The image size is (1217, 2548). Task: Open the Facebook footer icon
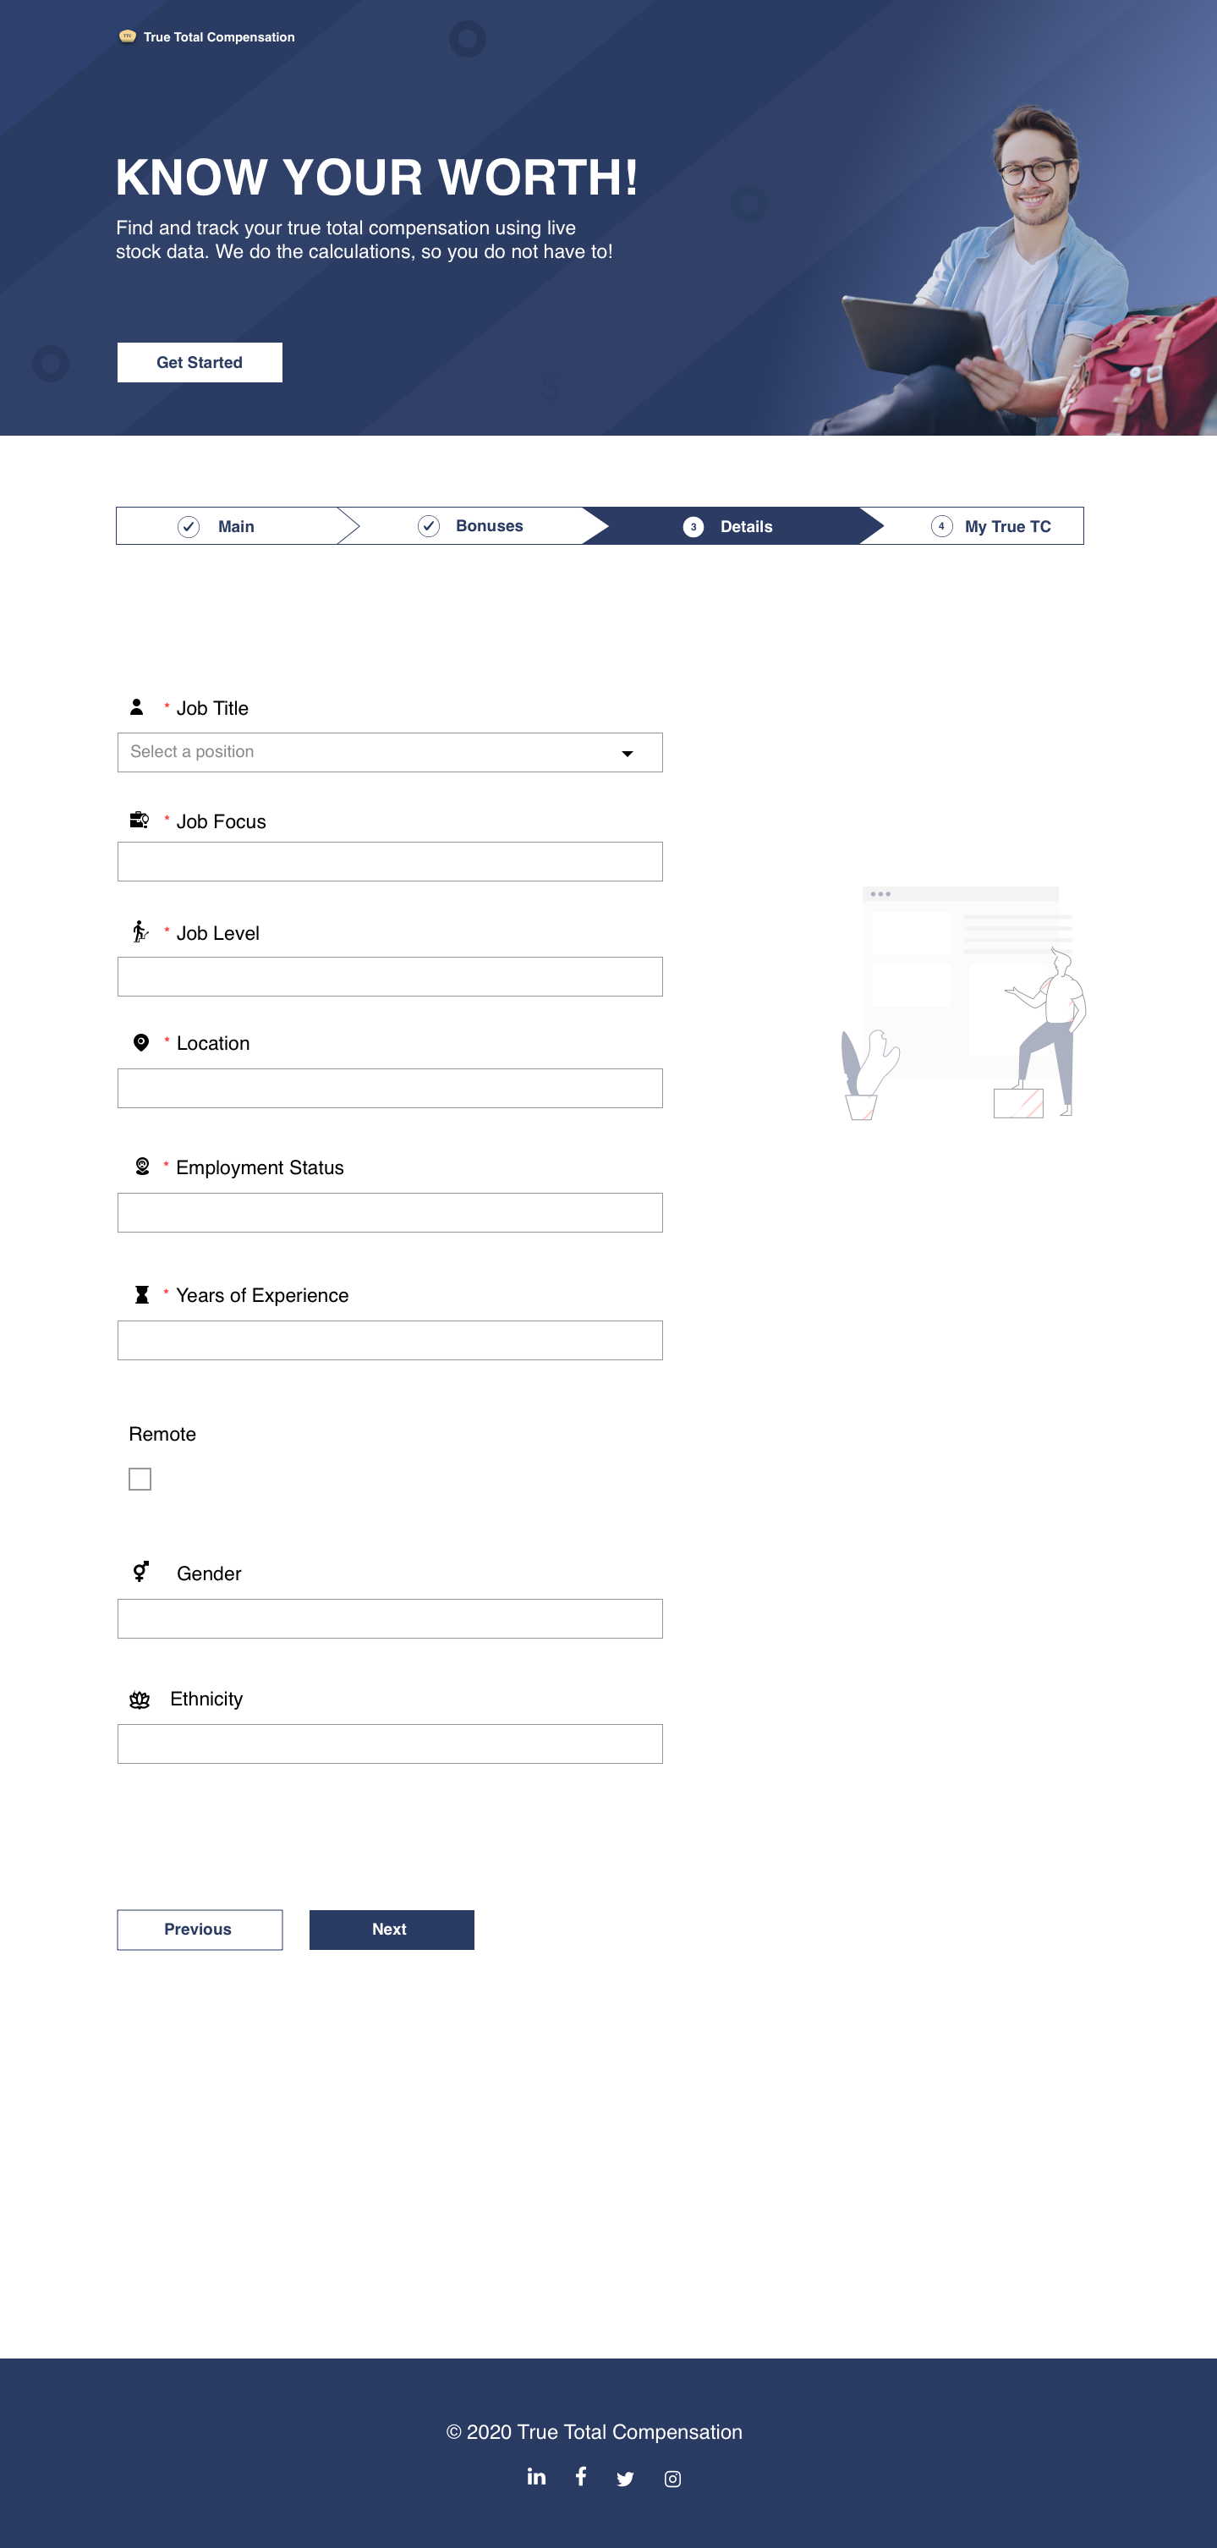point(580,2476)
